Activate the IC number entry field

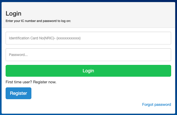tap(88, 38)
